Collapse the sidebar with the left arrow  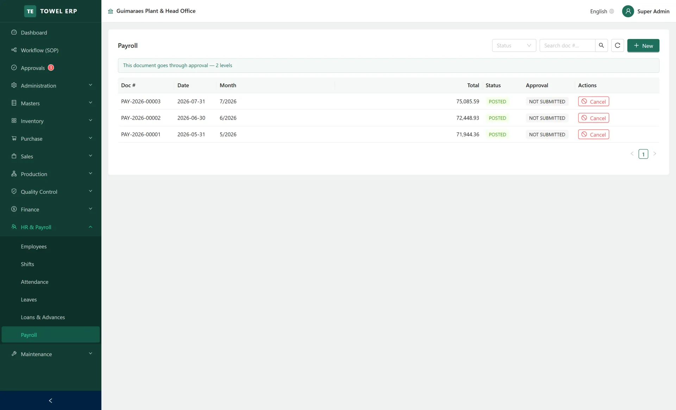coord(50,401)
